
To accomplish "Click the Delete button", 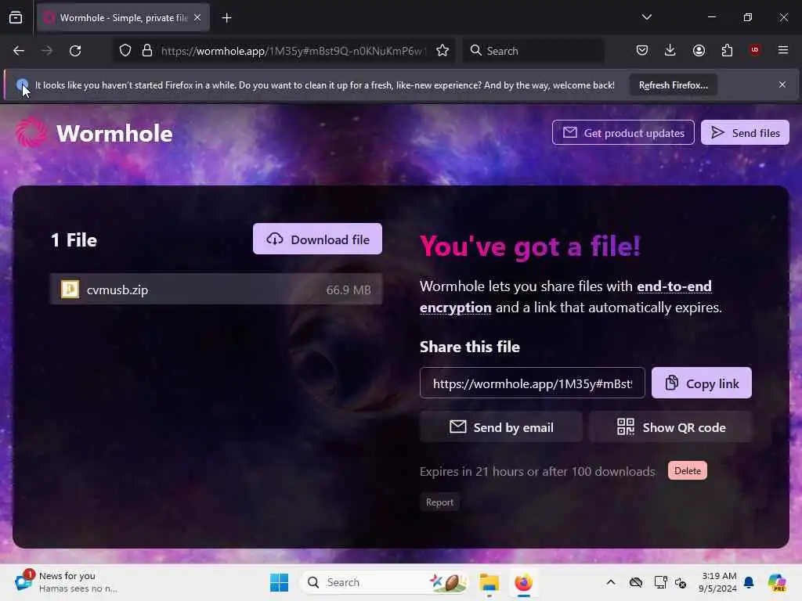I will [x=687, y=470].
